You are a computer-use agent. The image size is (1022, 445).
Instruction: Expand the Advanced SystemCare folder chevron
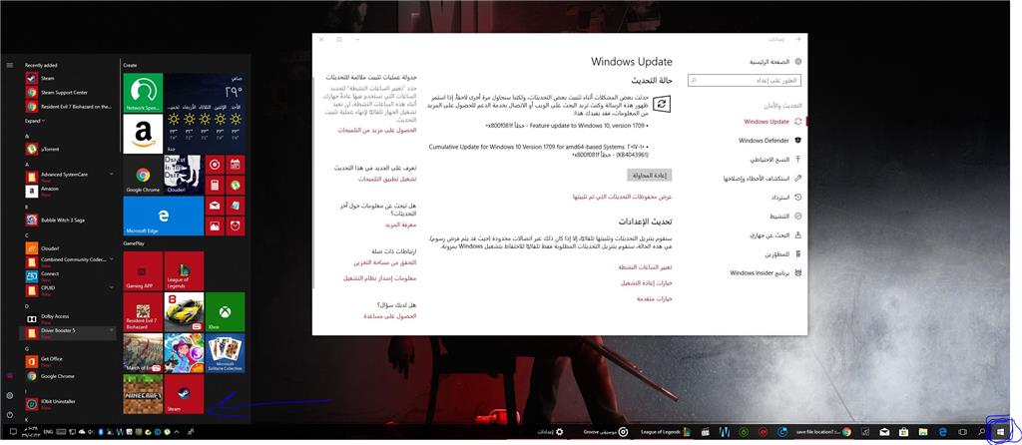pyautogui.click(x=112, y=175)
